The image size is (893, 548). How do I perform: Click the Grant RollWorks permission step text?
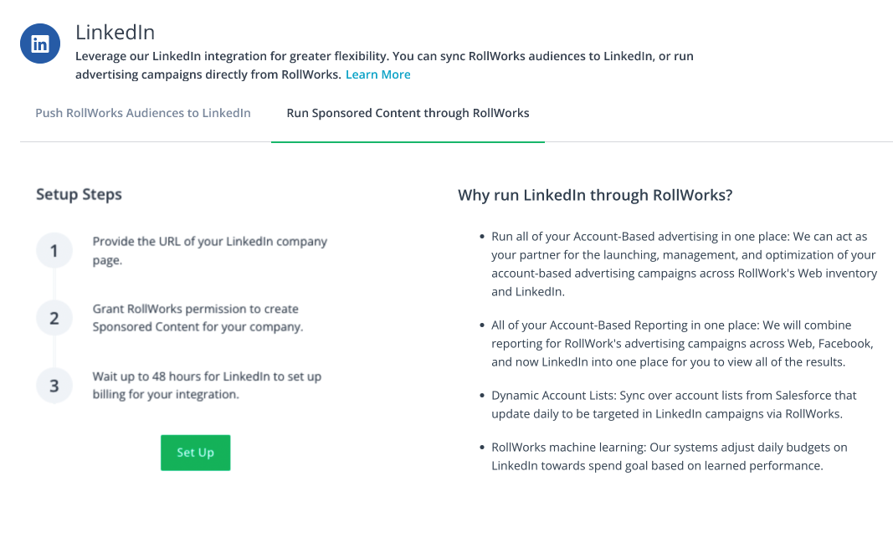point(198,318)
